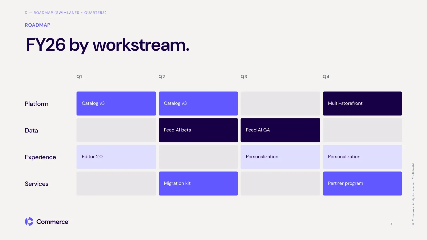Click the Data row label
Image resolution: width=427 pixels, height=240 pixels.
[31, 130]
